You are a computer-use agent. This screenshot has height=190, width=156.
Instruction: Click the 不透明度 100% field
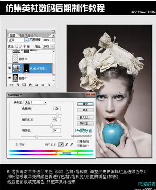click(x=47, y=40)
